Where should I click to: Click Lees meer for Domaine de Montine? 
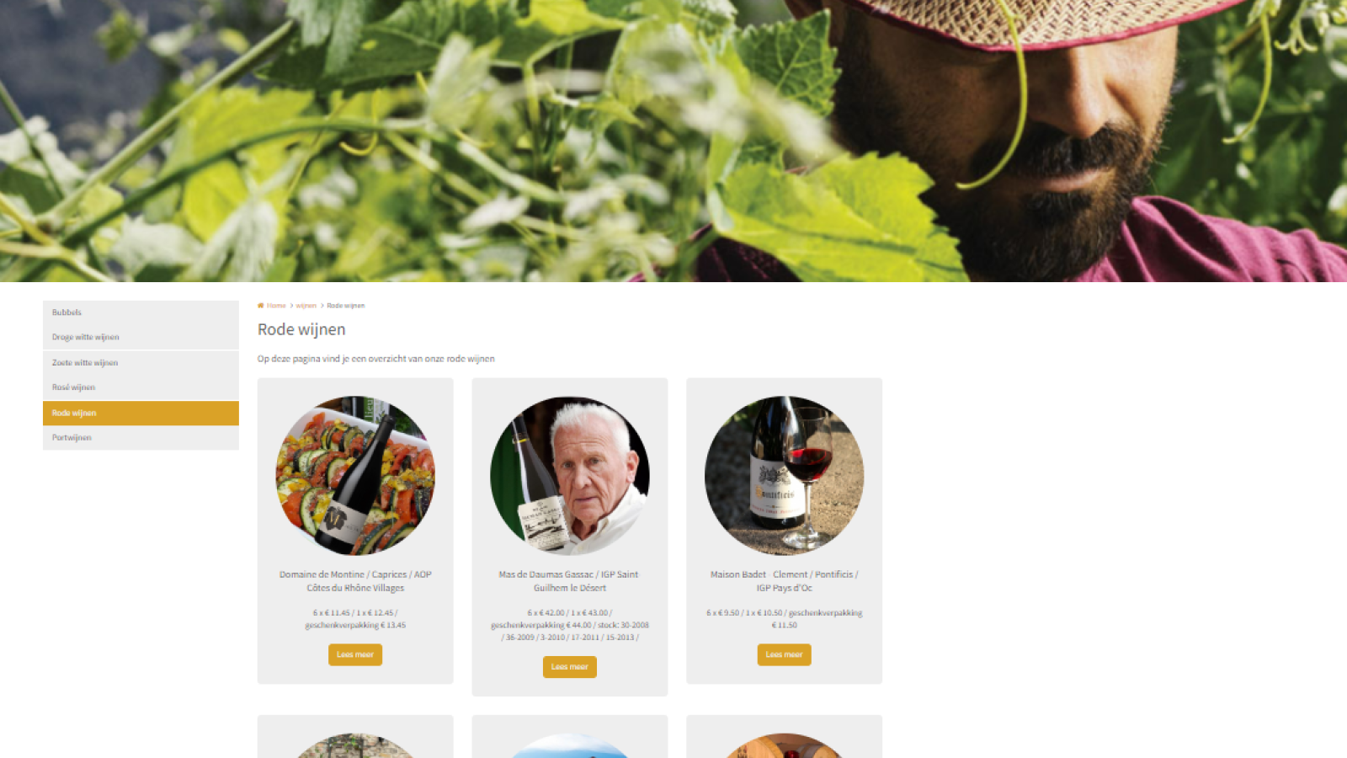355,654
